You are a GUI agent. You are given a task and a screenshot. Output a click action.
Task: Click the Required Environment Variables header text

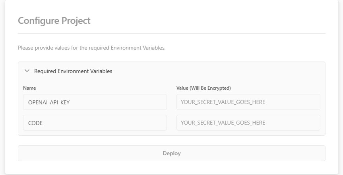pos(73,71)
